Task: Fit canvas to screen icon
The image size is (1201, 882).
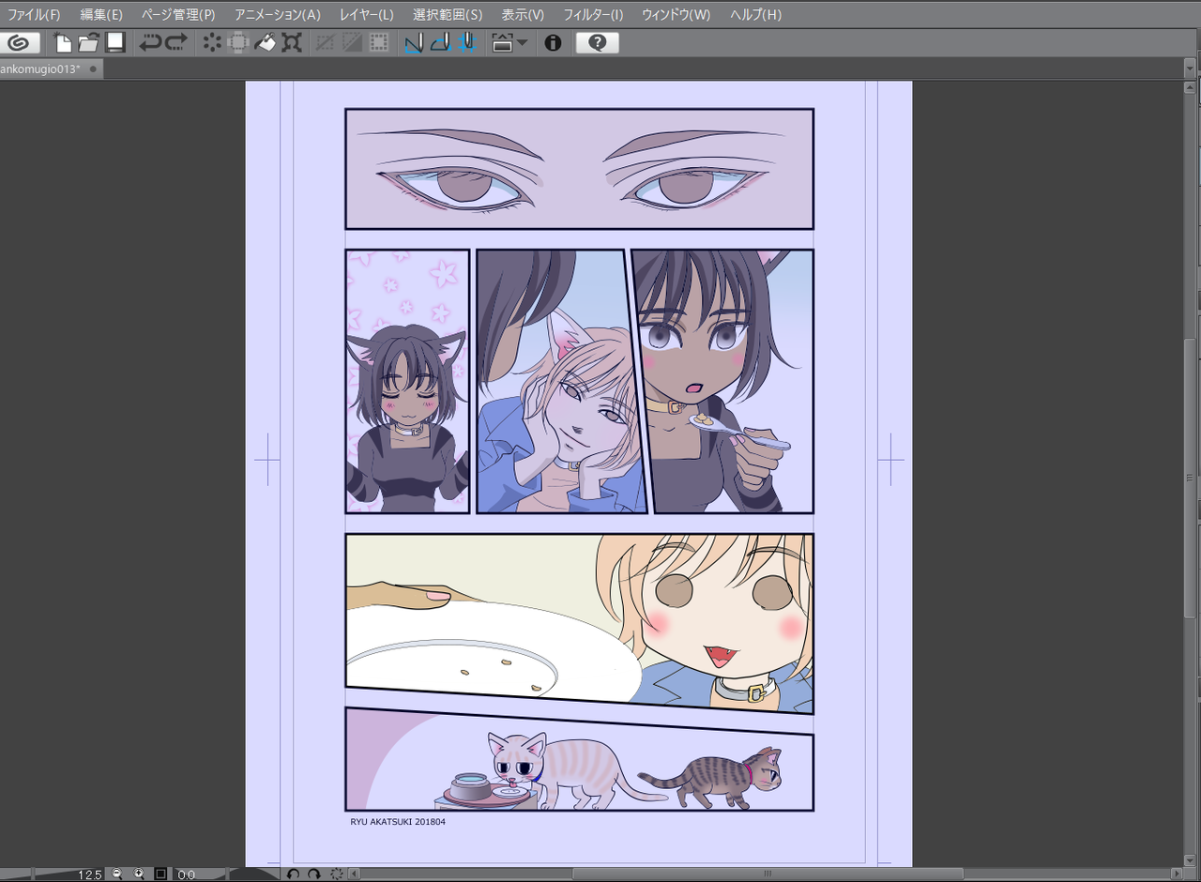Action: (160, 874)
